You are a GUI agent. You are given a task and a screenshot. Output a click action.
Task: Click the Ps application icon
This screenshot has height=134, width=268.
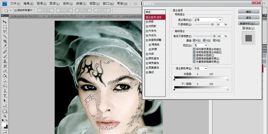[x=5, y=3]
